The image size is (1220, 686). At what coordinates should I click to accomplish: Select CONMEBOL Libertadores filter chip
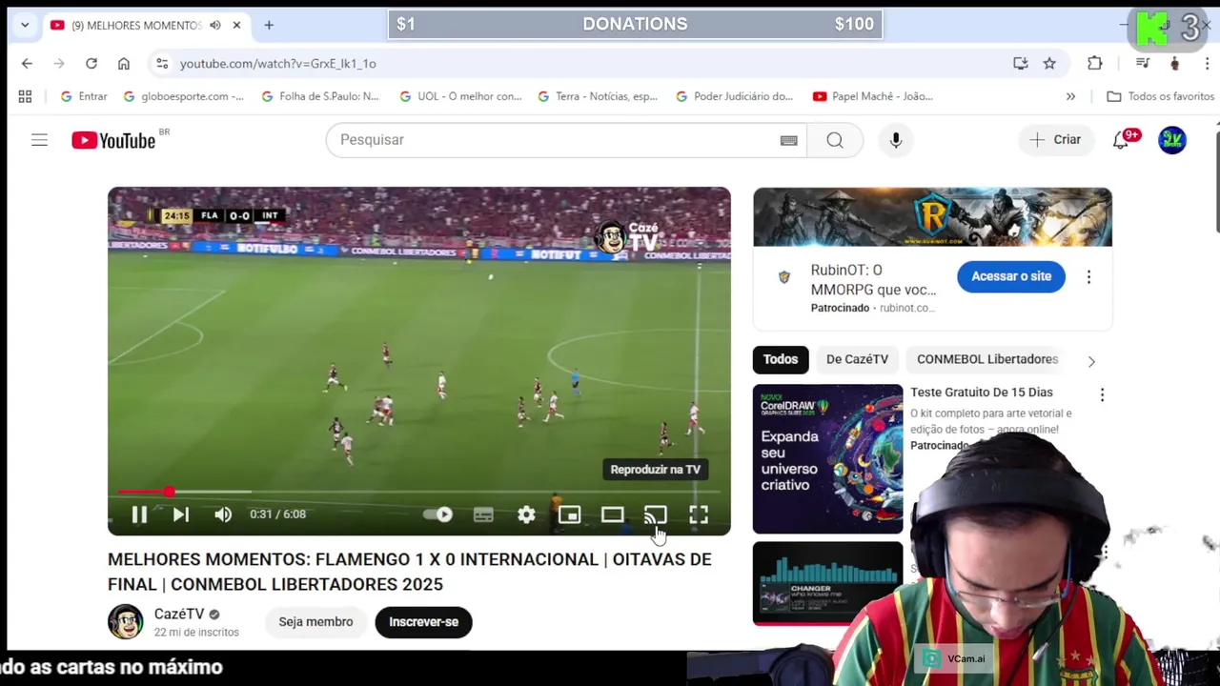(x=987, y=359)
